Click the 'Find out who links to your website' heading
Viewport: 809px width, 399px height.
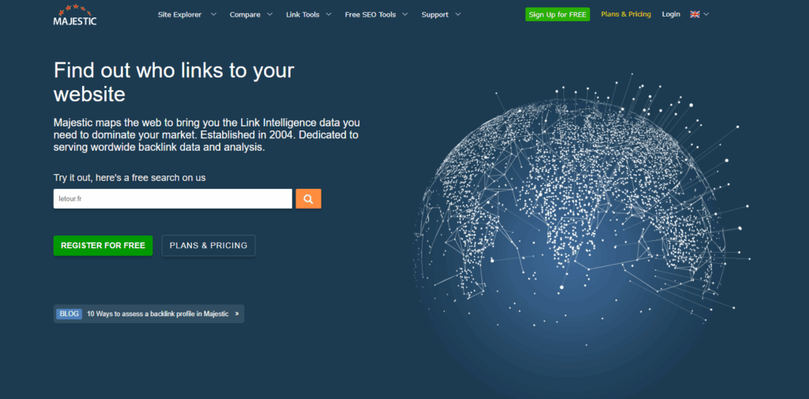pyautogui.click(x=174, y=82)
